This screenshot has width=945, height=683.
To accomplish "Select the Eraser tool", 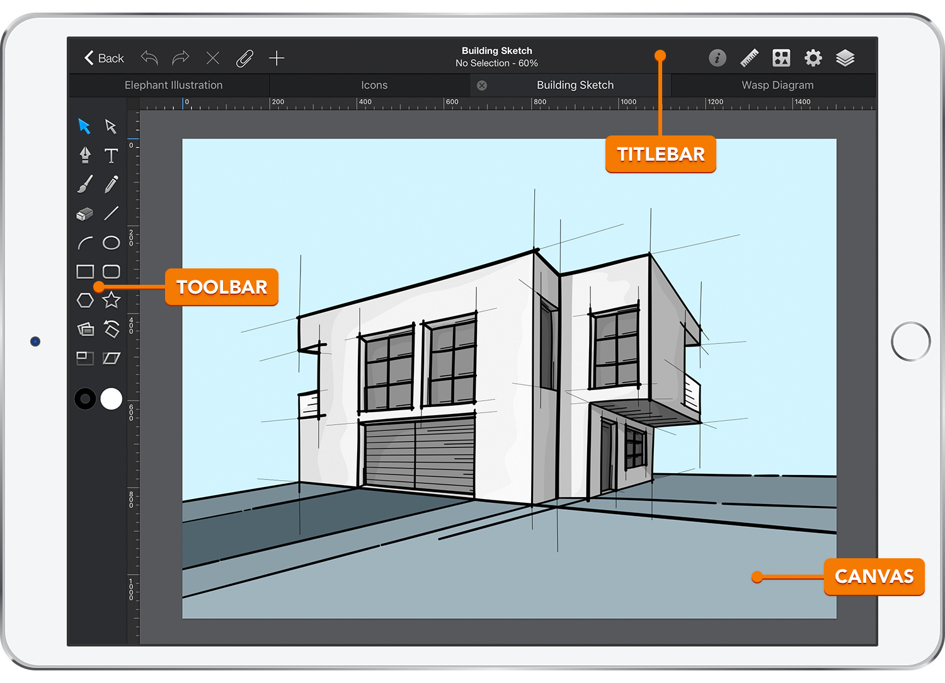I will 85,214.
